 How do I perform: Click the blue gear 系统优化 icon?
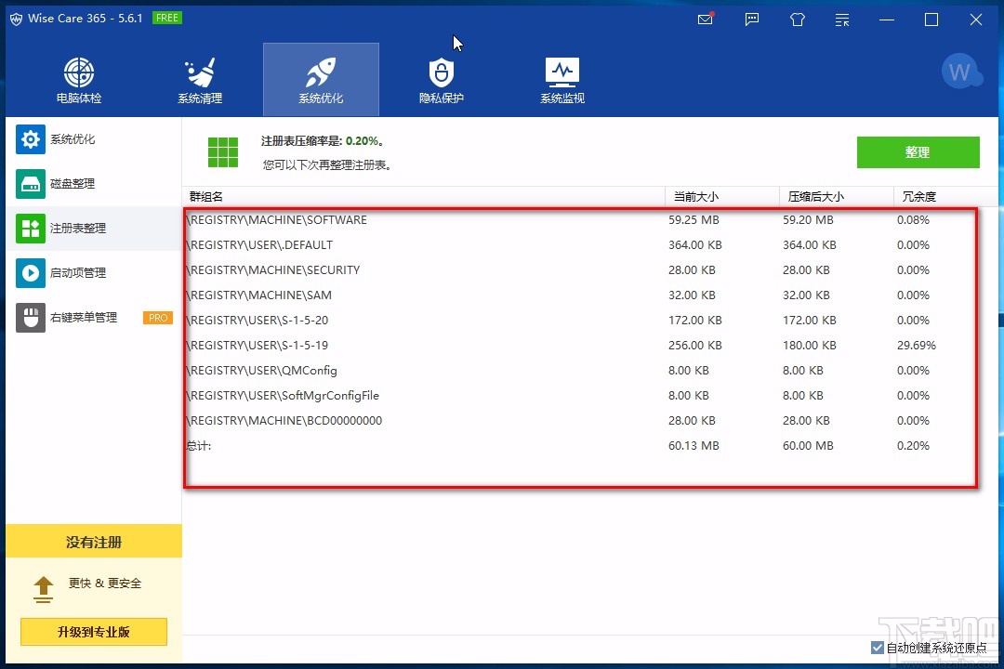click(x=30, y=139)
